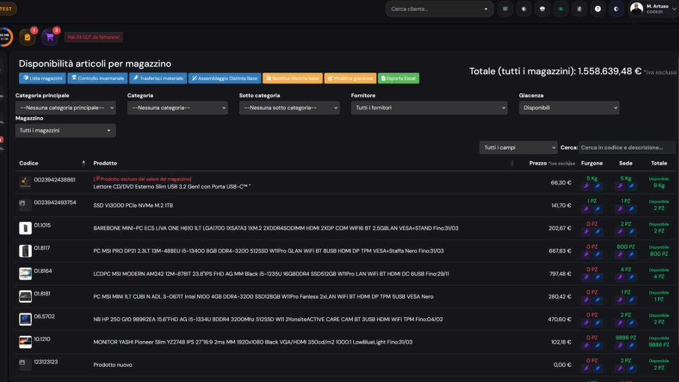Click the Assemblaggio Distinta Base button
Image resolution: width=679 pixels, height=382 pixels.
pyautogui.click(x=224, y=78)
